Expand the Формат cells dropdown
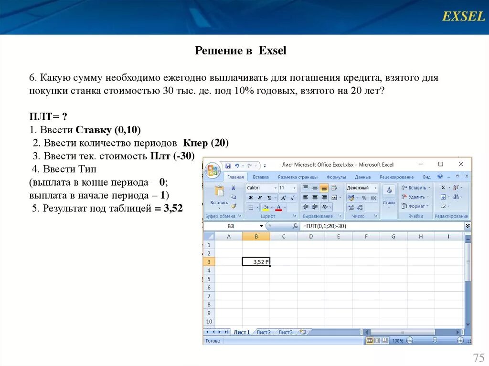 (x=427, y=206)
